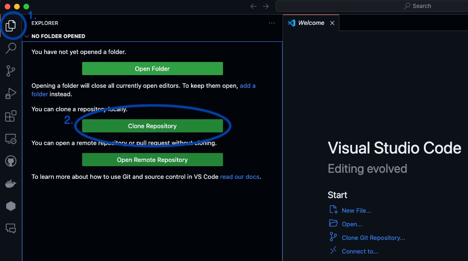The width and height of the screenshot is (468, 261).
Task: Open the Run and Debug view
Action: coord(10,93)
